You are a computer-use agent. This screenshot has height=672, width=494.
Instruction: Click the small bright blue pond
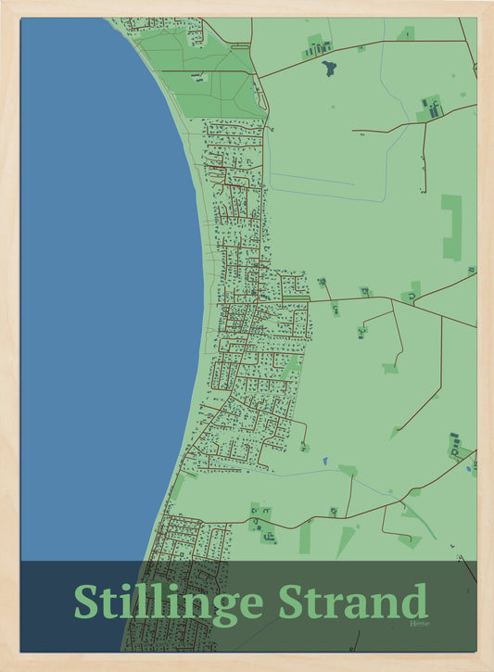pos(324,462)
